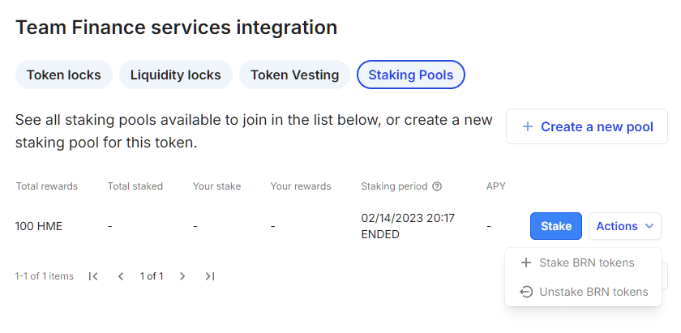
Task: Click the plus icon in Create a new pool
Action: point(527,126)
